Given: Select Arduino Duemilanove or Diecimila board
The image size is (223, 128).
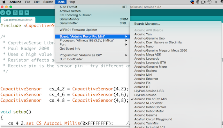Looking at the screenshot, I should point(176,42).
